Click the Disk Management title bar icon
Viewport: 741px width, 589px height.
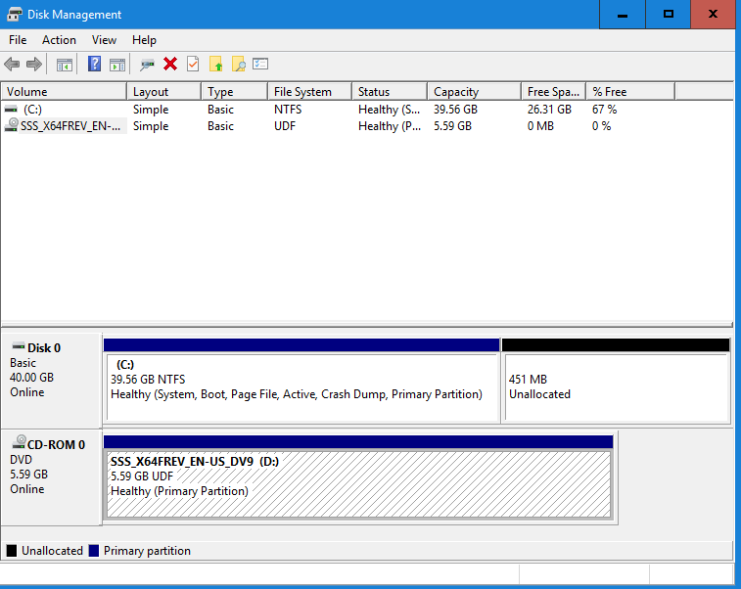point(14,14)
